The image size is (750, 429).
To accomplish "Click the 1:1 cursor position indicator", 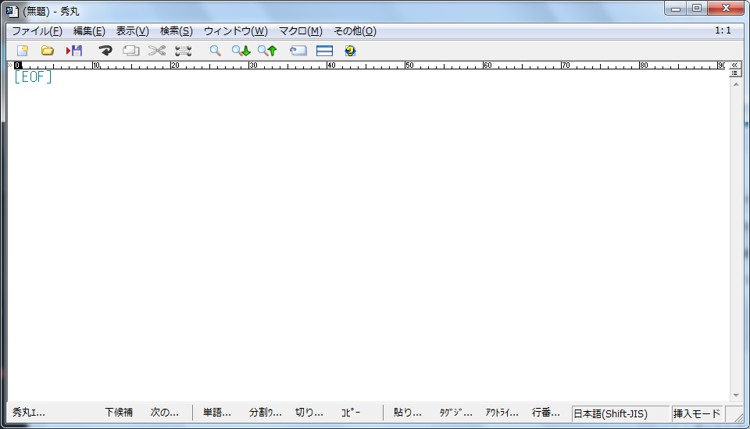I will (x=723, y=30).
